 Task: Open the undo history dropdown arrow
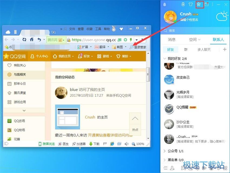point(44,39)
